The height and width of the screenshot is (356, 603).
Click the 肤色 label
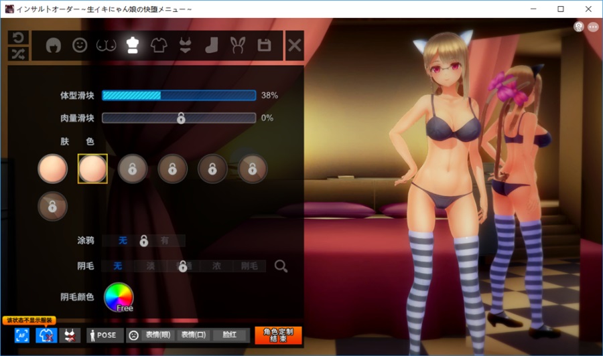(x=77, y=142)
